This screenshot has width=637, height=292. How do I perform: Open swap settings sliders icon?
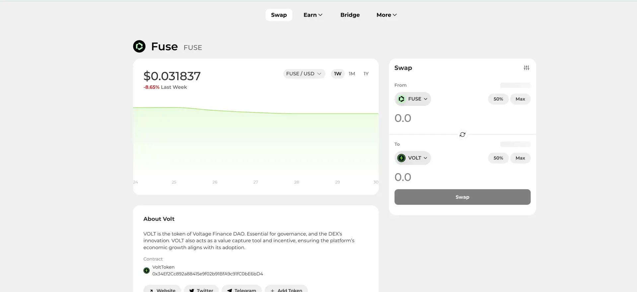coord(526,68)
